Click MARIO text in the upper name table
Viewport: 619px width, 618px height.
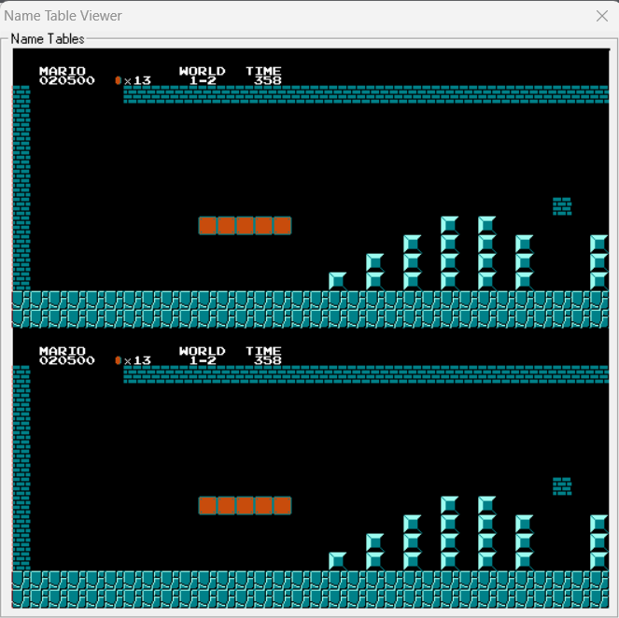(x=62, y=71)
